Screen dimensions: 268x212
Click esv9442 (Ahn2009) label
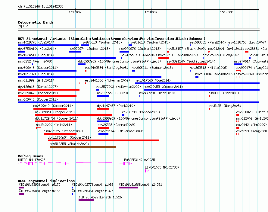coord(251,125)
